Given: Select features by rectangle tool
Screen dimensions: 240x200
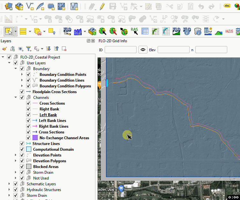Looking at the screenshot, I should pyautogui.click(x=8, y=31).
